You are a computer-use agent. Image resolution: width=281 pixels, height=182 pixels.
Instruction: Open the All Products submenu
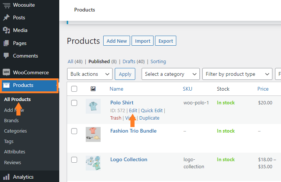[18, 99]
